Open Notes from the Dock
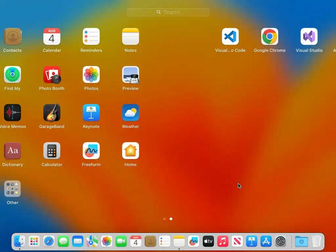336x252 pixels. 179,241
